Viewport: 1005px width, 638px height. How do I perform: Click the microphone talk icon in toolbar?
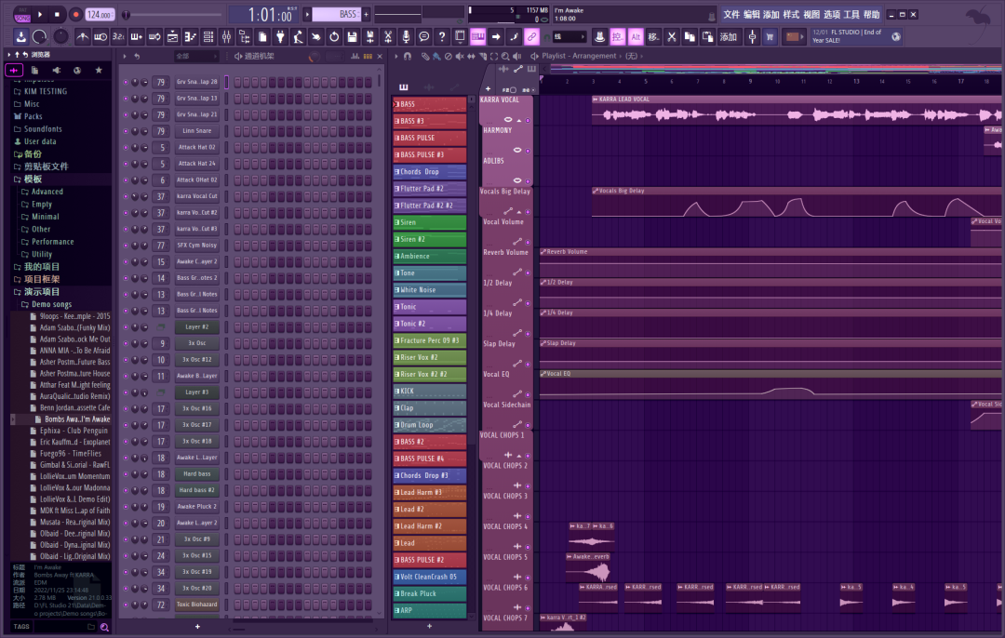click(406, 35)
